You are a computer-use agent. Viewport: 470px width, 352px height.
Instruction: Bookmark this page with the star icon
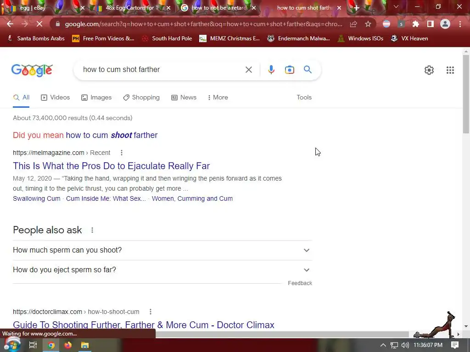click(368, 24)
